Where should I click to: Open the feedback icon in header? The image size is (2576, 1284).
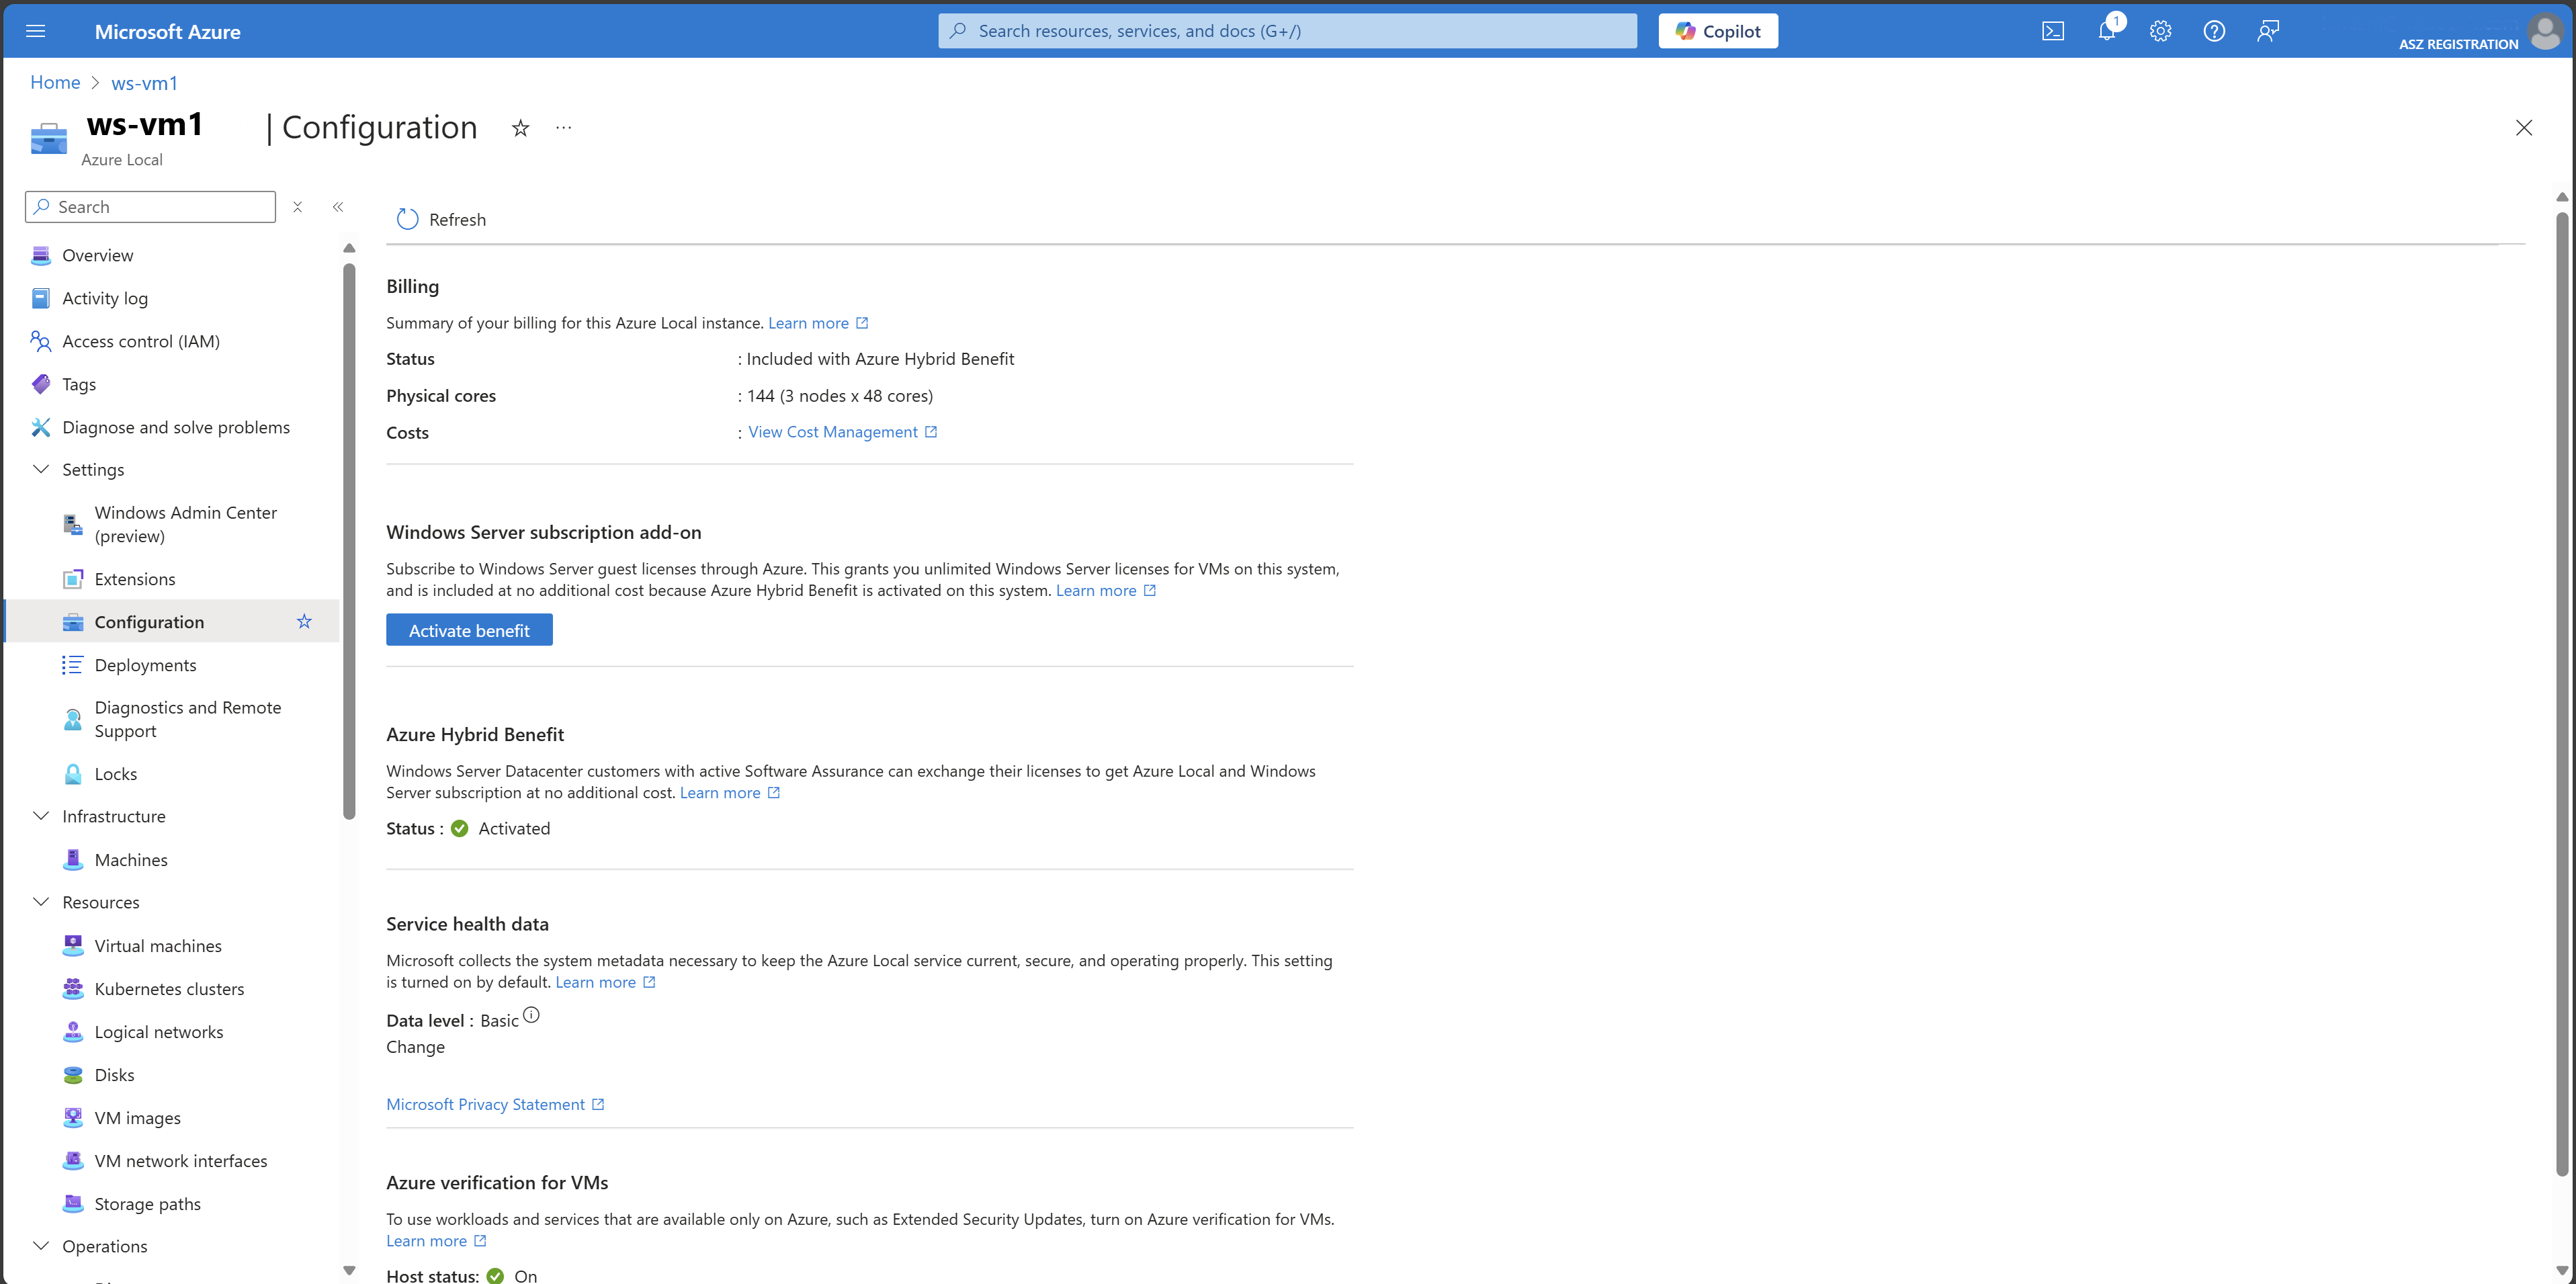click(2267, 31)
